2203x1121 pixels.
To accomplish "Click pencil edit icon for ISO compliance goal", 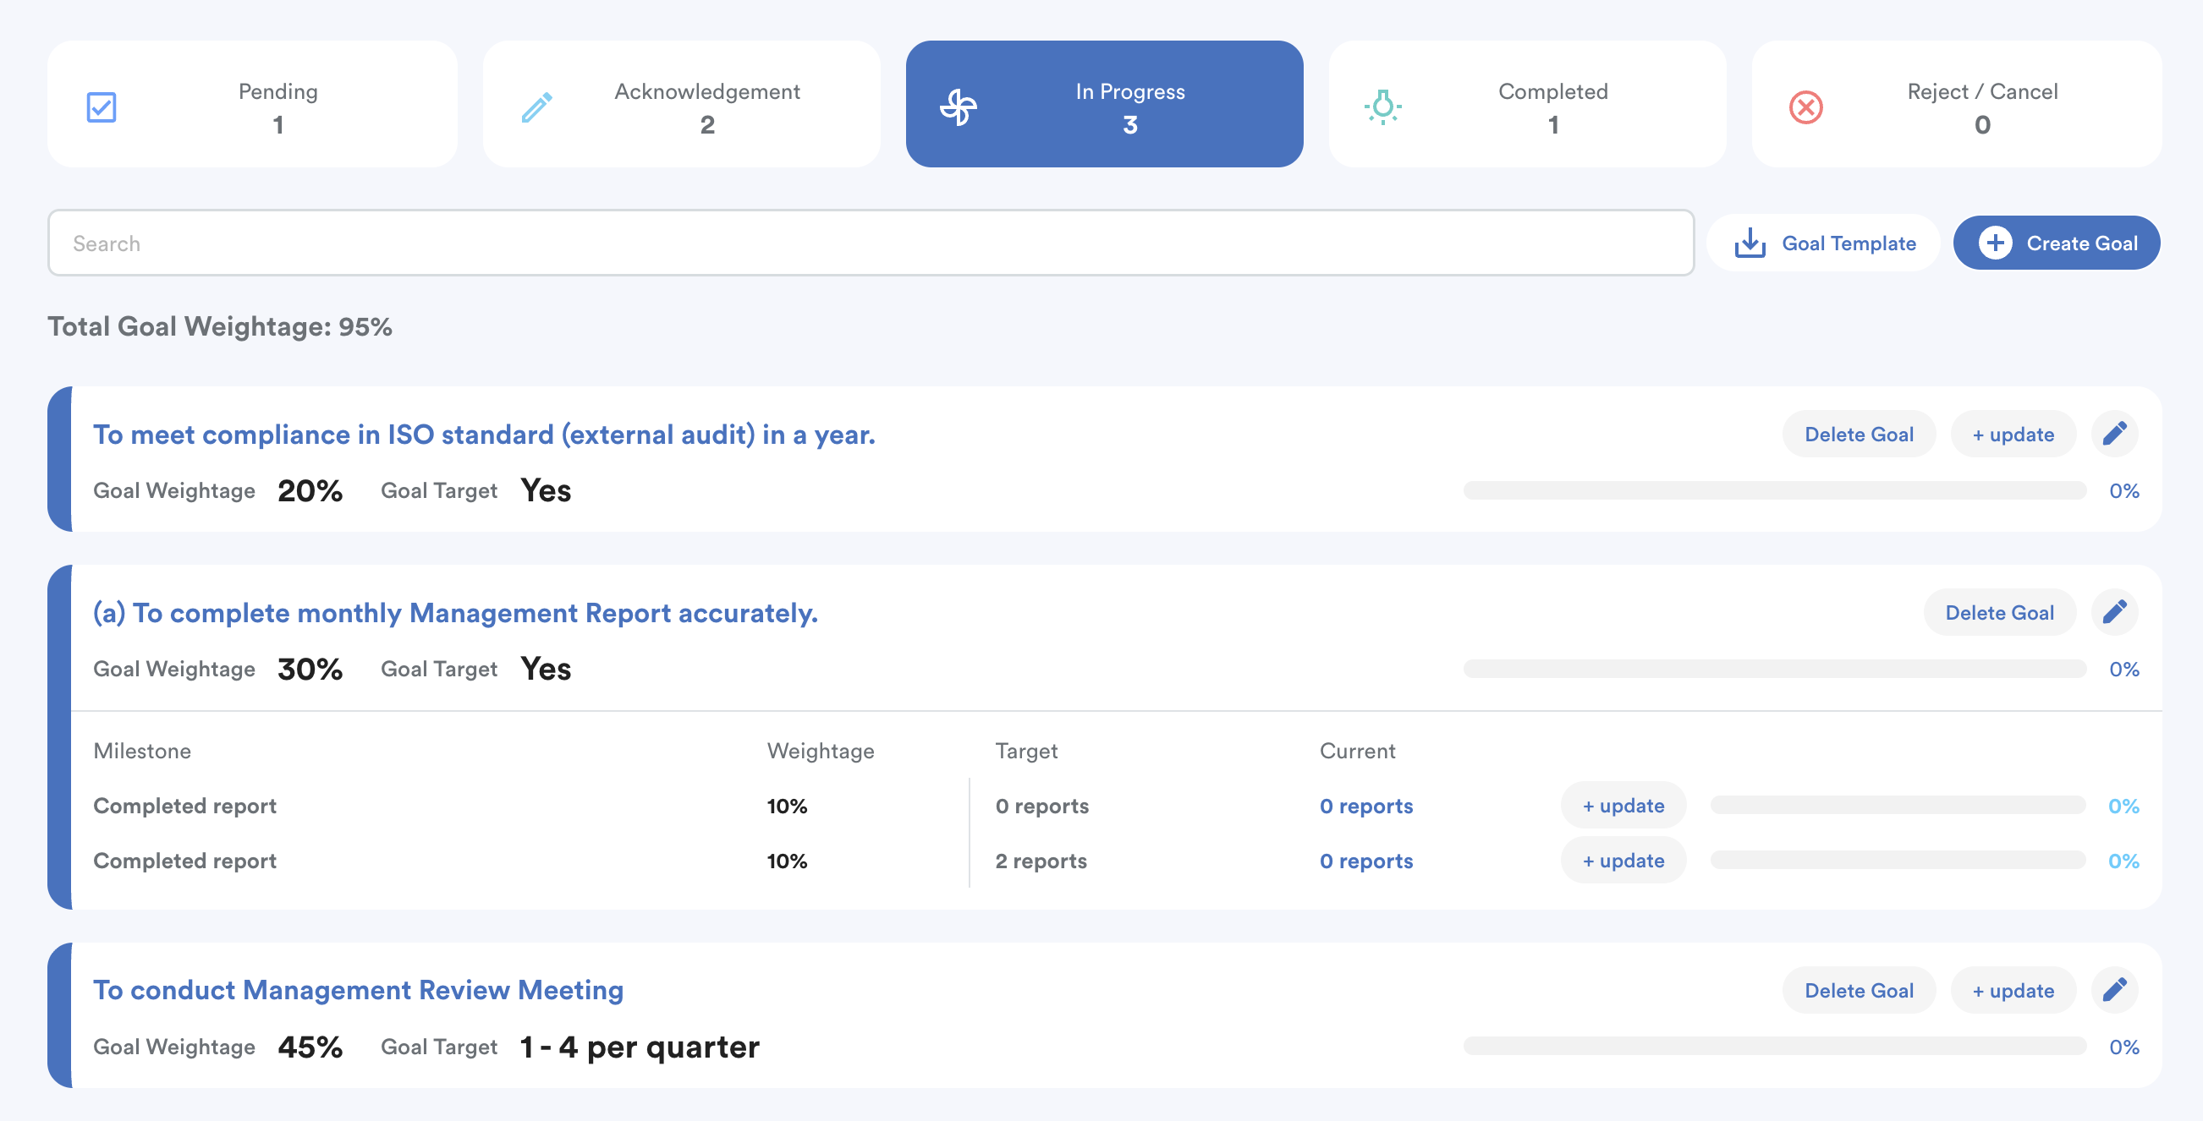I will click(x=2114, y=434).
